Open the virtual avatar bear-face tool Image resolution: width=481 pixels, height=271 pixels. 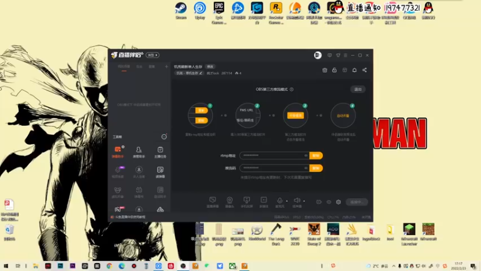point(118,192)
